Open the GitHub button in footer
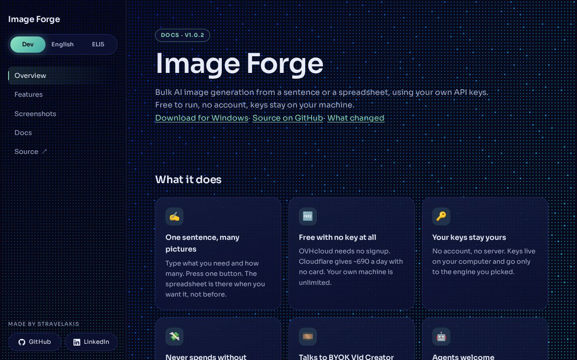Screen dimensions: 577x360 tap(35, 342)
